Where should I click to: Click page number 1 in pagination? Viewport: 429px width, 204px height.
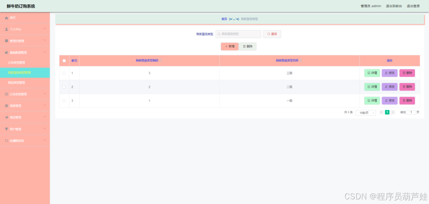point(387,112)
